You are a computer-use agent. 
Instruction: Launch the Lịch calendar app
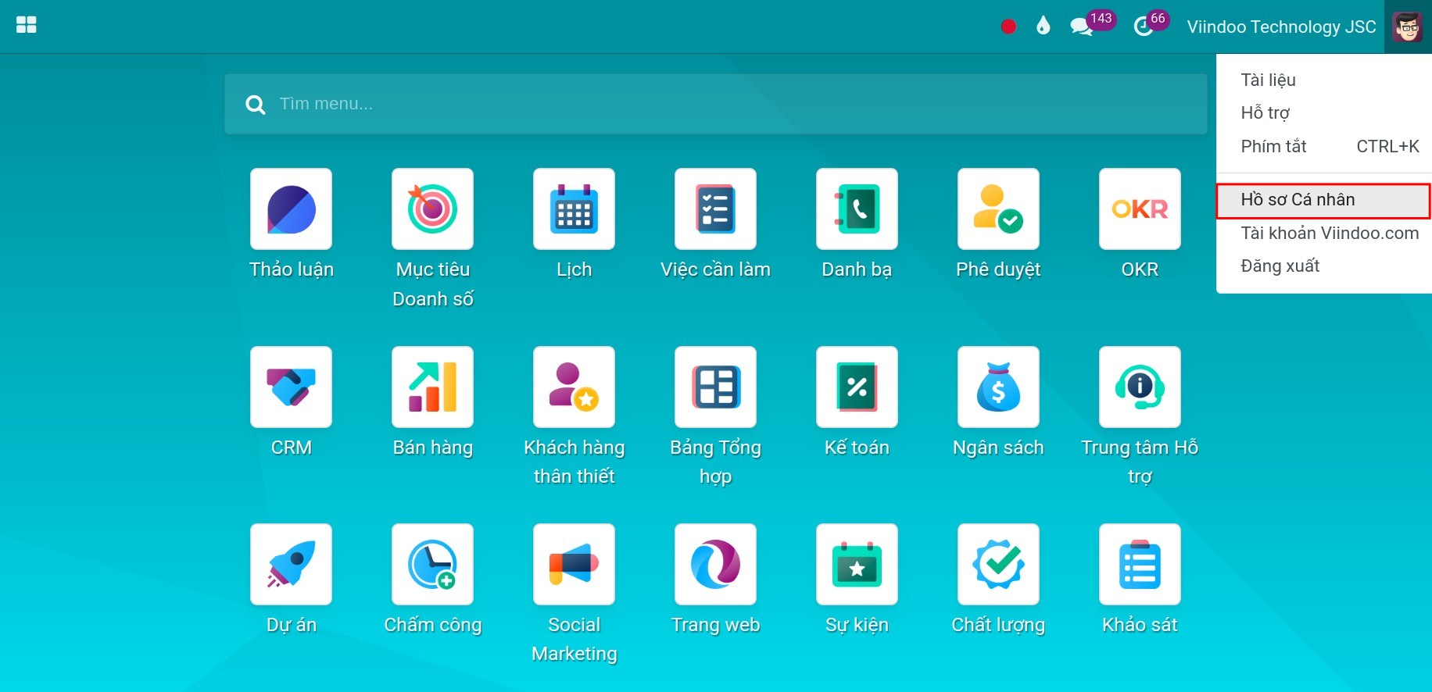pos(574,209)
